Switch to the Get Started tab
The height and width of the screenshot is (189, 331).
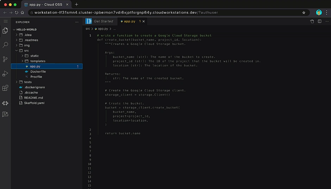99,22
